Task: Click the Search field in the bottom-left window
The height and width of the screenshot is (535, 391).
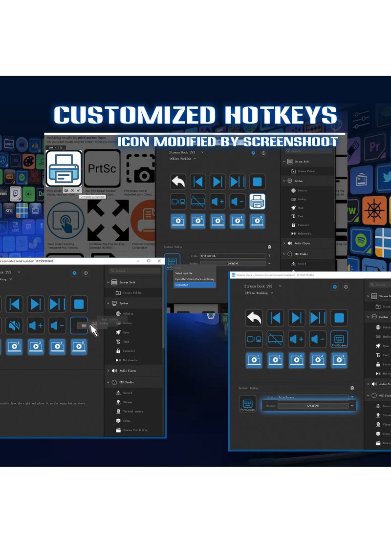Action: click(x=134, y=270)
